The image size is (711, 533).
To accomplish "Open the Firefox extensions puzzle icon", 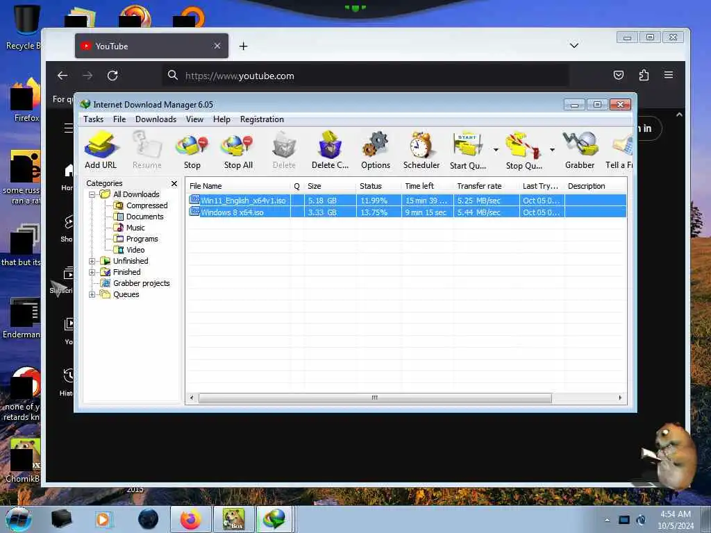I will point(644,75).
